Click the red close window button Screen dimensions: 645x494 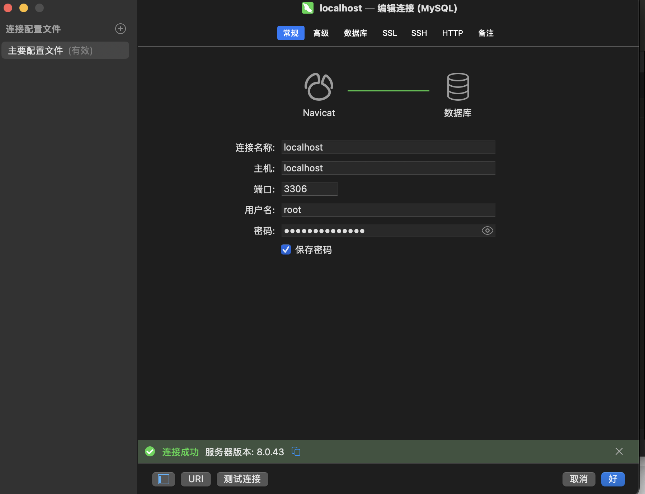(8, 8)
